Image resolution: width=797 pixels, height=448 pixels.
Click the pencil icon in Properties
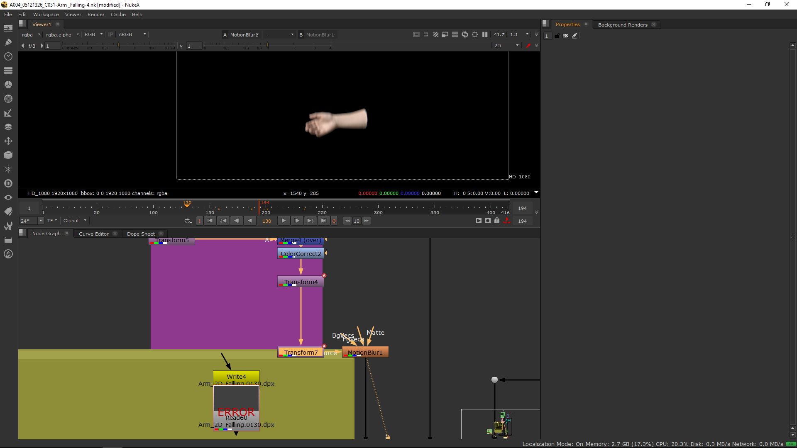[x=575, y=36]
